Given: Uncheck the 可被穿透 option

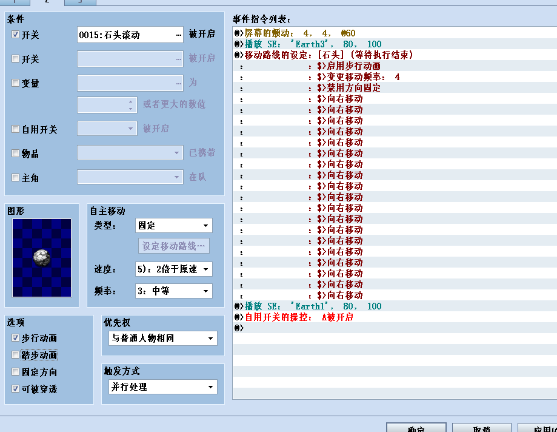Looking at the screenshot, I should click(15, 389).
